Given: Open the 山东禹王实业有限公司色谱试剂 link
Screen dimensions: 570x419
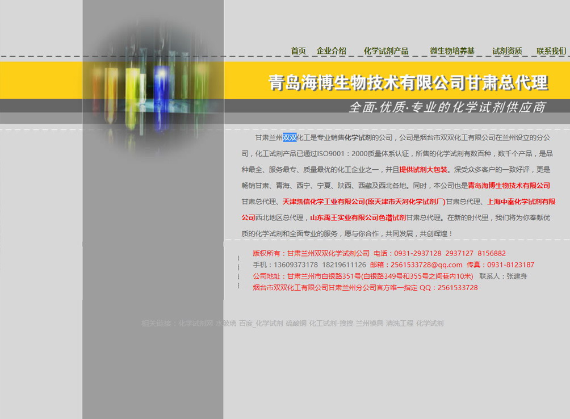Looking at the screenshot, I should [x=358, y=217].
